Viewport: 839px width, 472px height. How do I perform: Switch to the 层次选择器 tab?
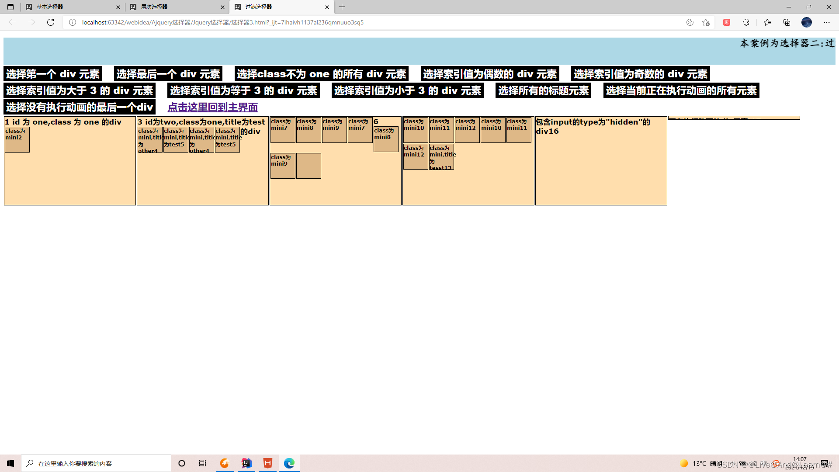tap(175, 7)
